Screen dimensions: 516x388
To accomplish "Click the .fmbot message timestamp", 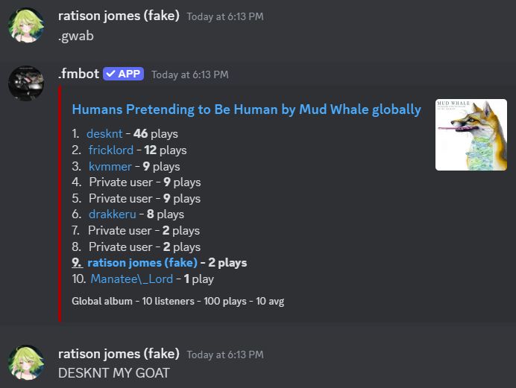I will coord(189,74).
